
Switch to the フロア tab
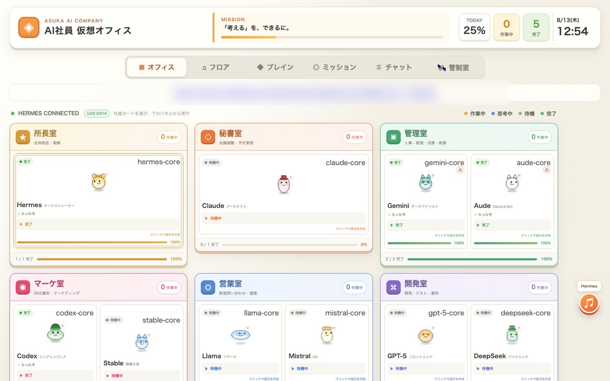click(x=216, y=67)
